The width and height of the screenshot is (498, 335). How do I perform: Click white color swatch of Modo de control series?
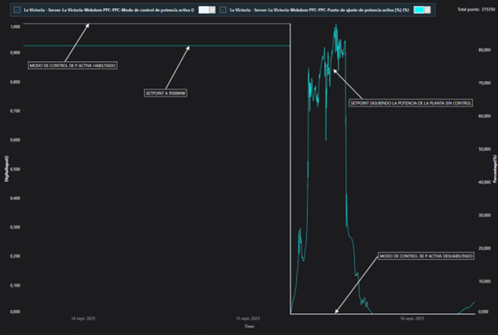(x=204, y=10)
